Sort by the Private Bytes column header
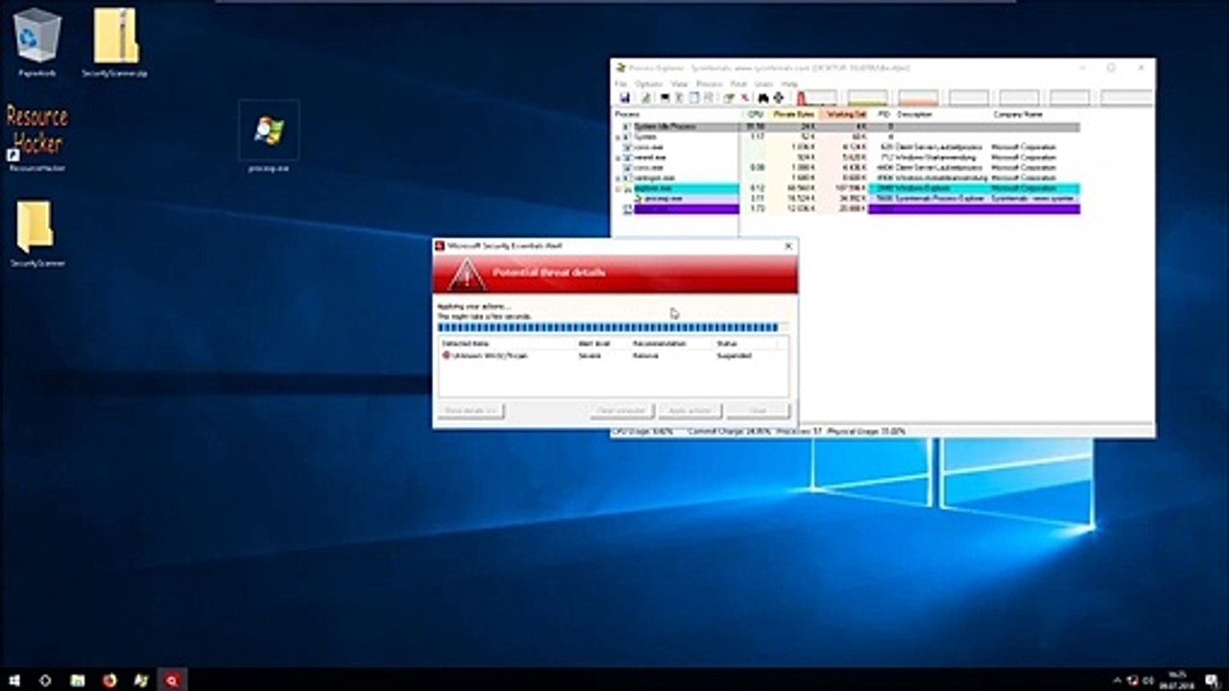The height and width of the screenshot is (691, 1229). coord(794,114)
